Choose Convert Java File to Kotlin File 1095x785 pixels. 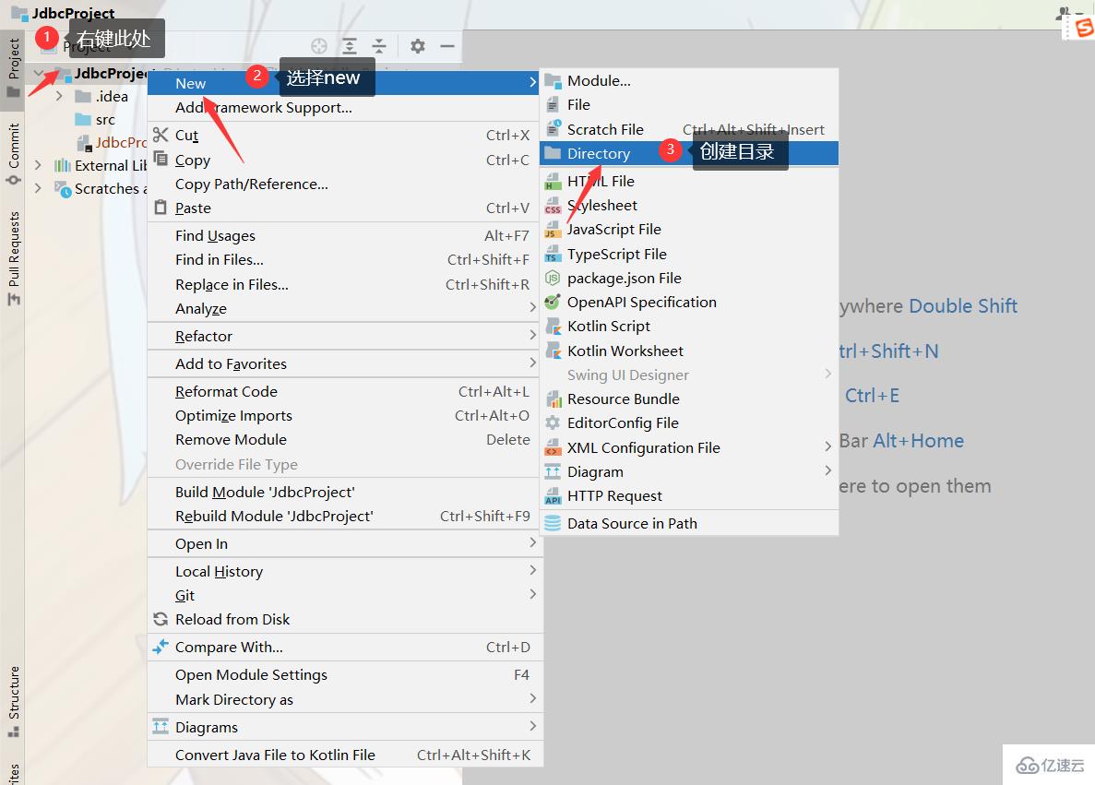(344, 755)
